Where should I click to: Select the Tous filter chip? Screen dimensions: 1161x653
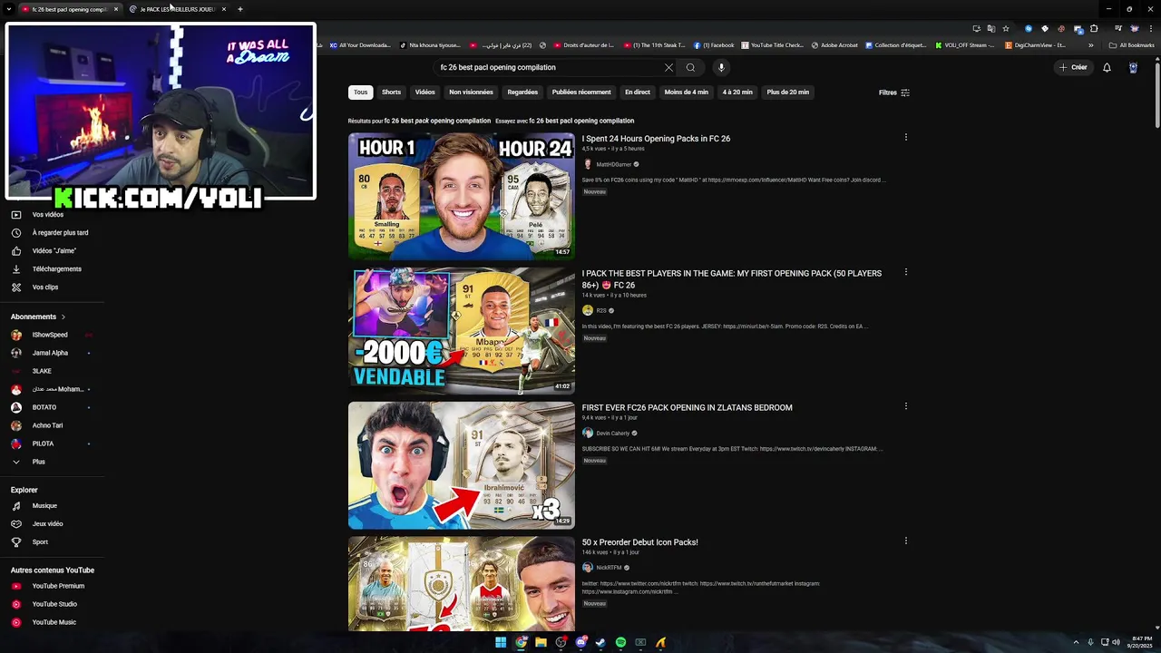[361, 93]
